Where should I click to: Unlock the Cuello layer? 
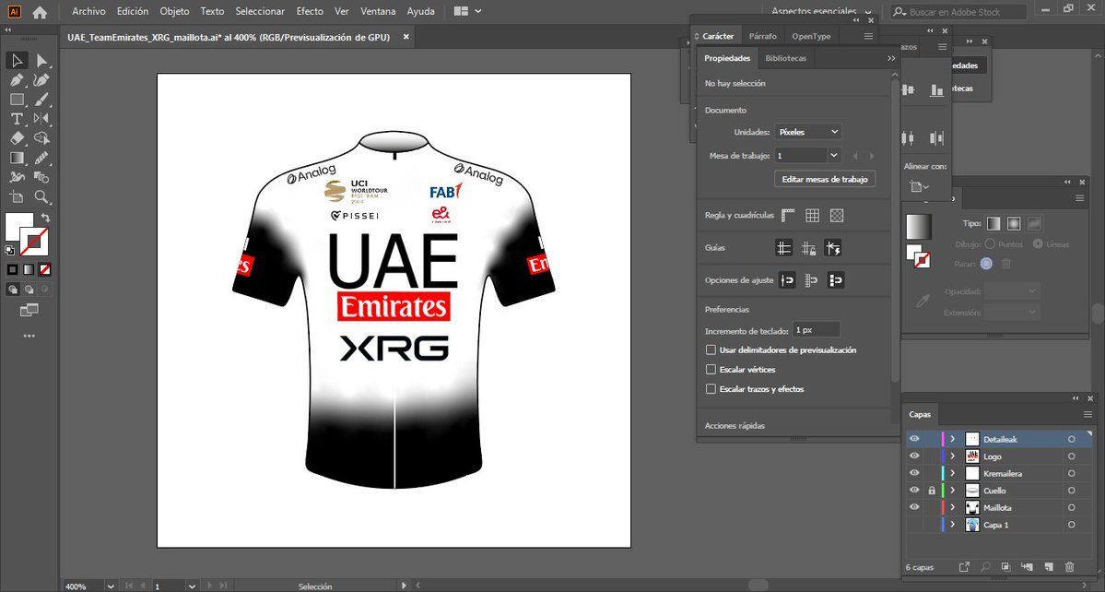point(932,491)
